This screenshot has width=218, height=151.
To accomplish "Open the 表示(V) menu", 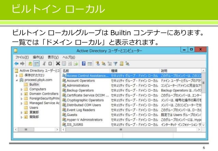I will 53,57.
